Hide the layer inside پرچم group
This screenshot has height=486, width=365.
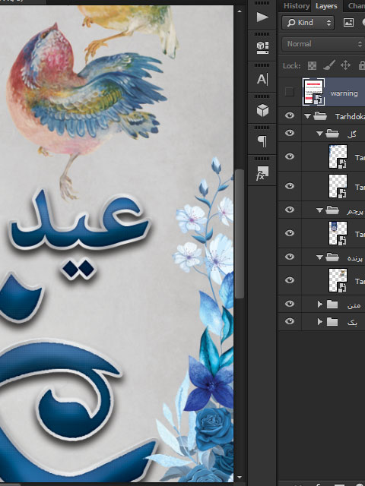tap(290, 233)
